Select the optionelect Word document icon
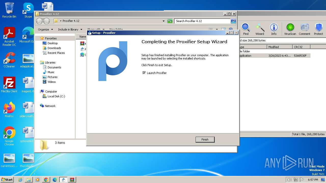The width and height of the screenshot is (326, 183). point(28,134)
